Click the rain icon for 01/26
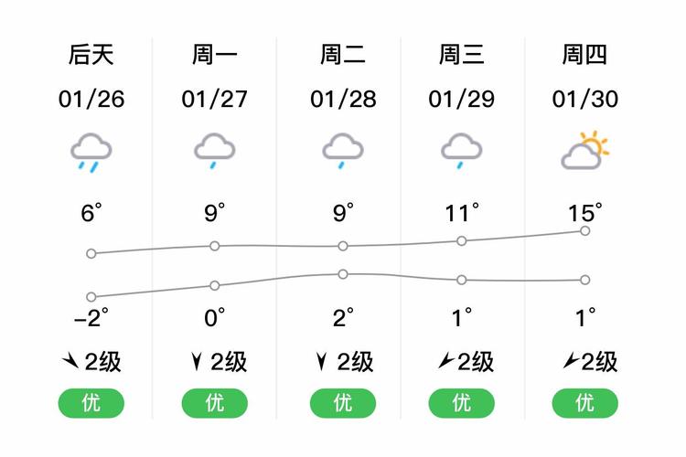 click(91, 153)
